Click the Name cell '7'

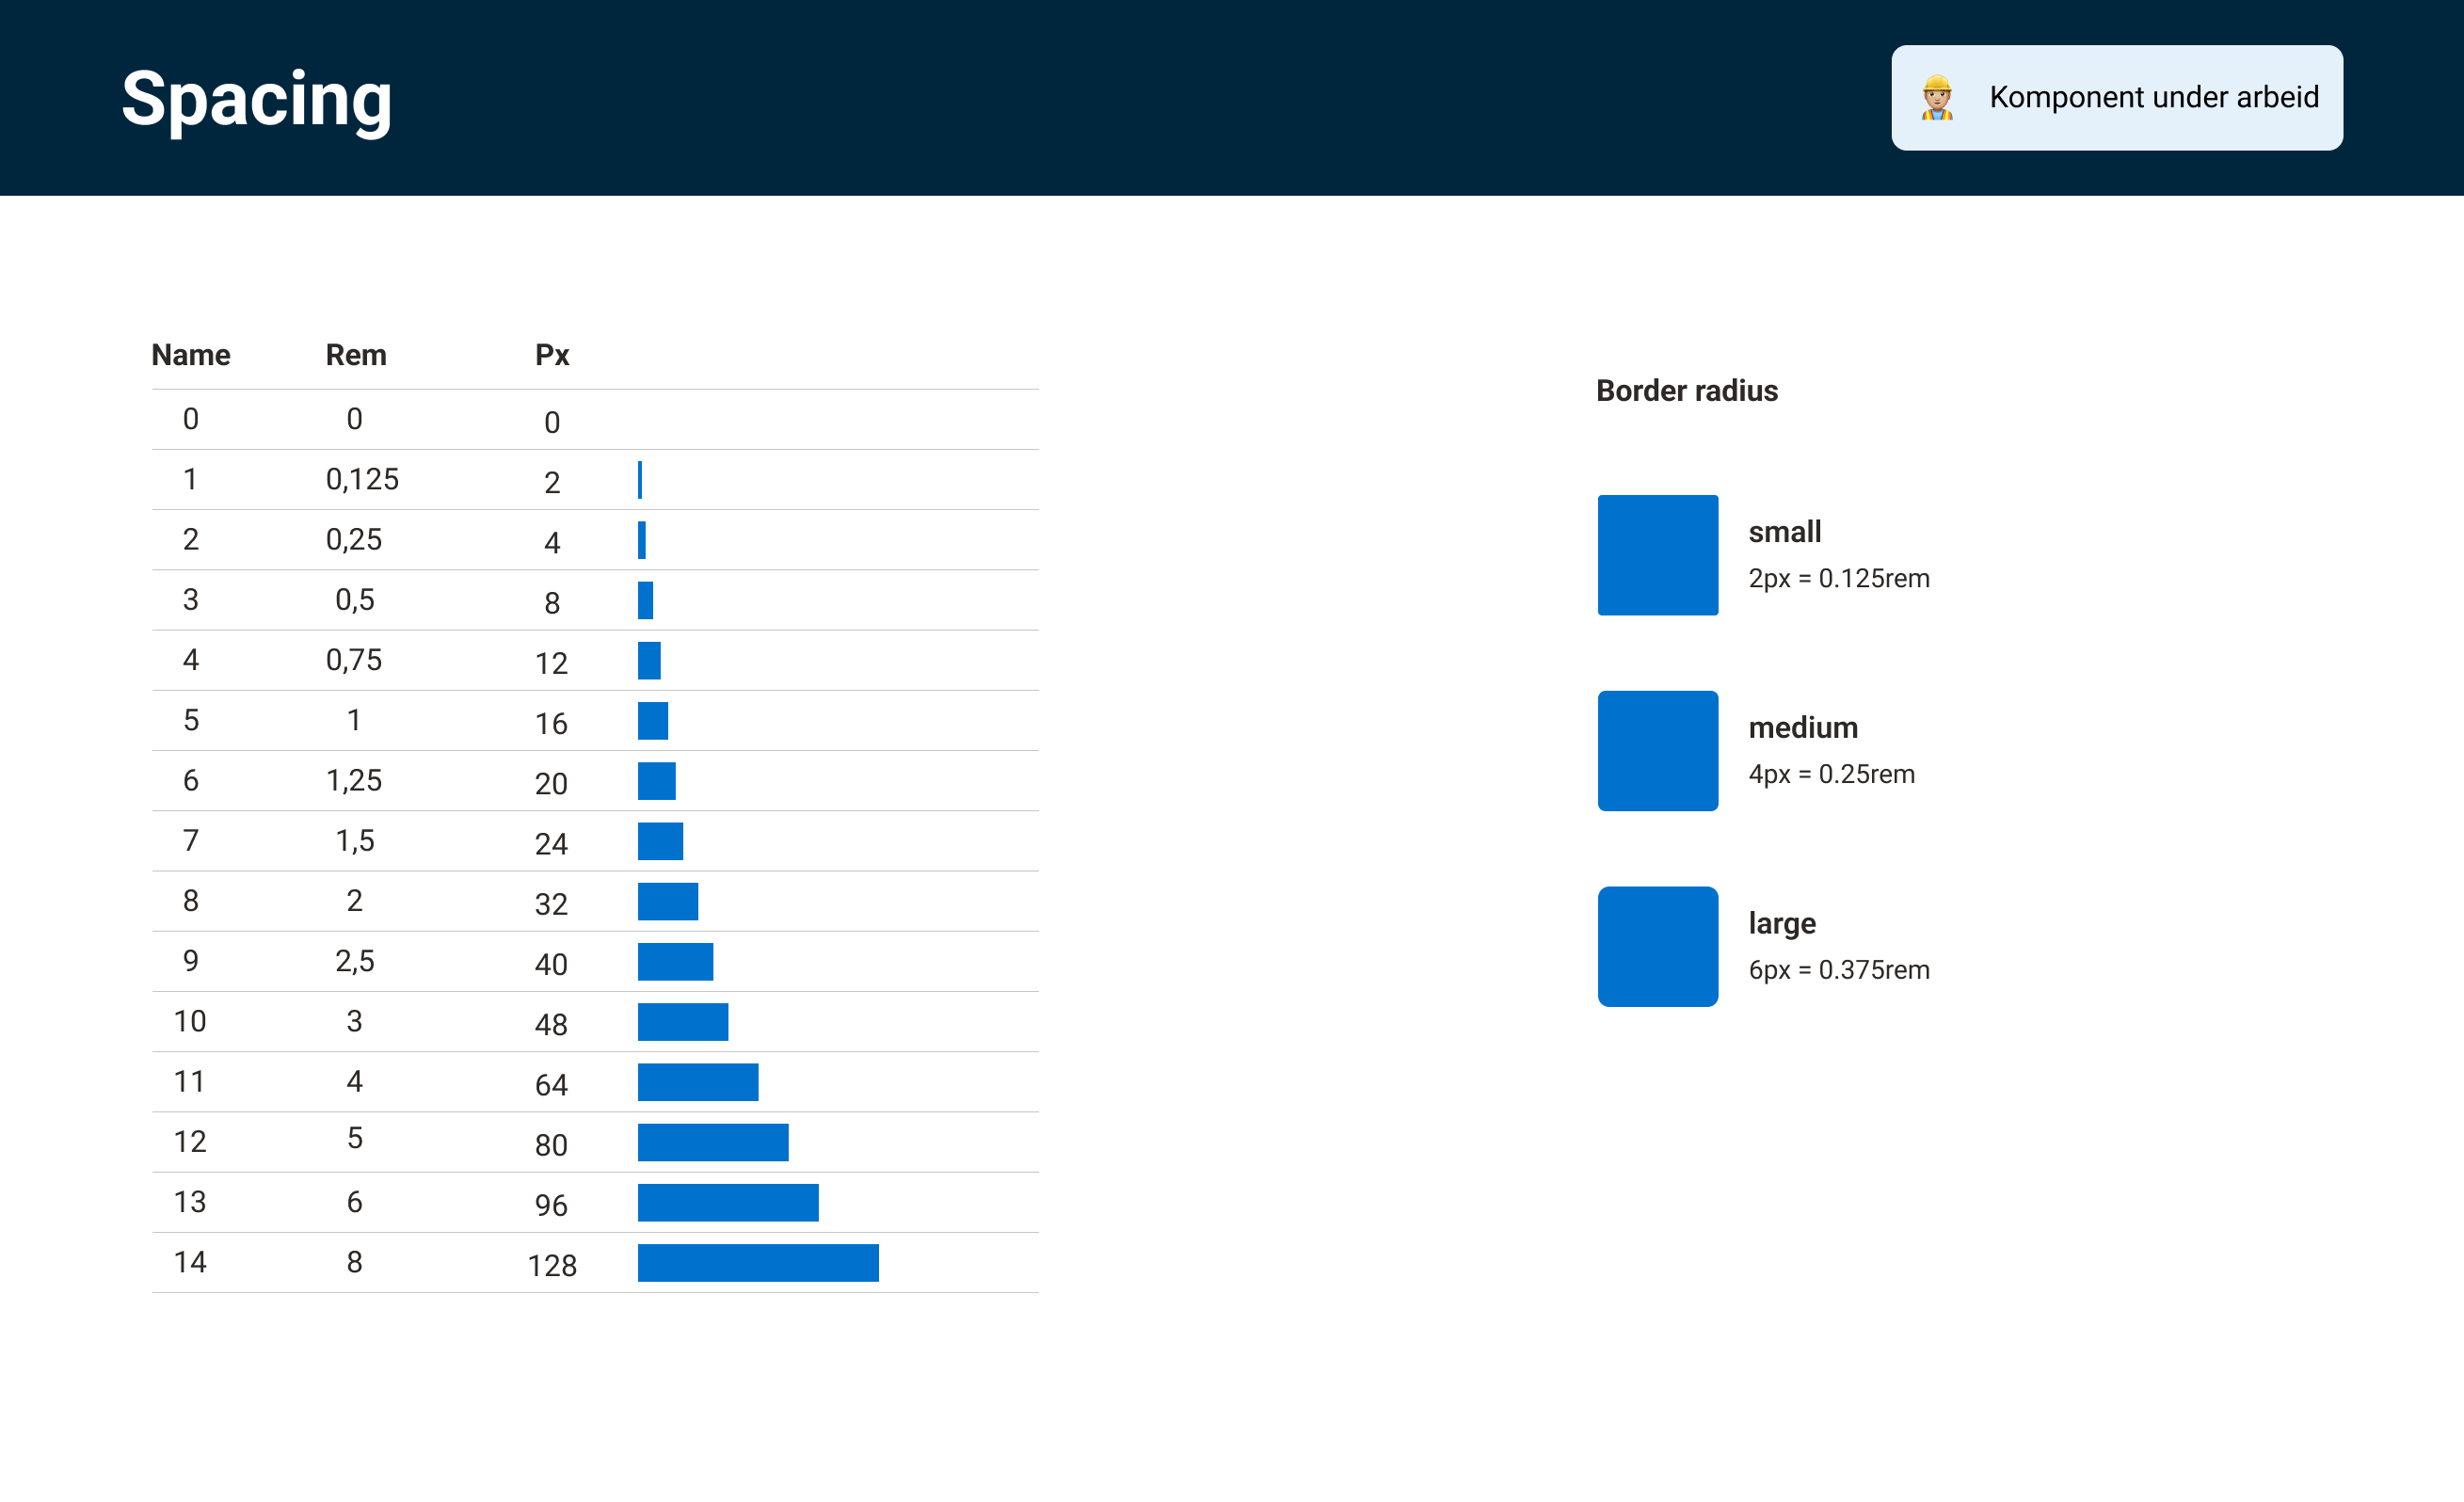(x=191, y=841)
